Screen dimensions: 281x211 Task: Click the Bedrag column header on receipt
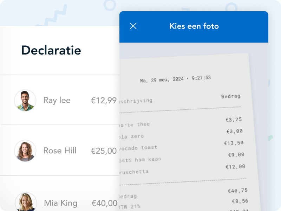[x=231, y=96]
